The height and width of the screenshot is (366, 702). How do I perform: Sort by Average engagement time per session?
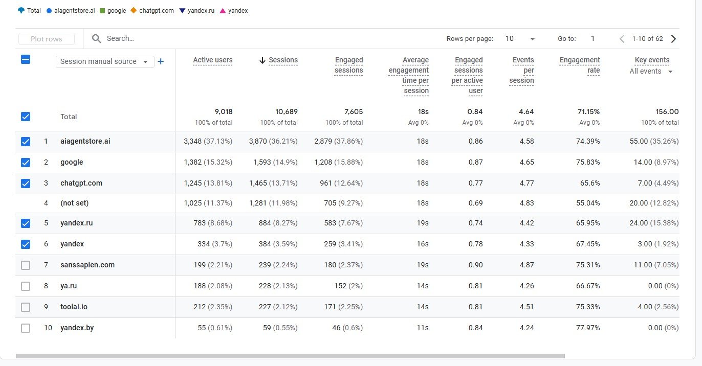pos(409,76)
